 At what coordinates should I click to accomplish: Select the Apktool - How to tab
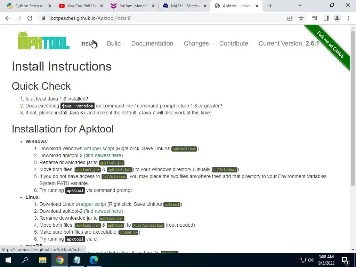click(x=236, y=6)
